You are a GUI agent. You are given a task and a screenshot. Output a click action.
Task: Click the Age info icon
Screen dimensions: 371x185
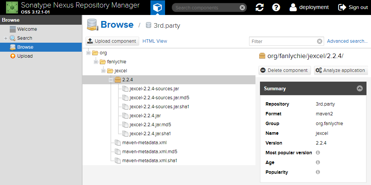click(318, 162)
